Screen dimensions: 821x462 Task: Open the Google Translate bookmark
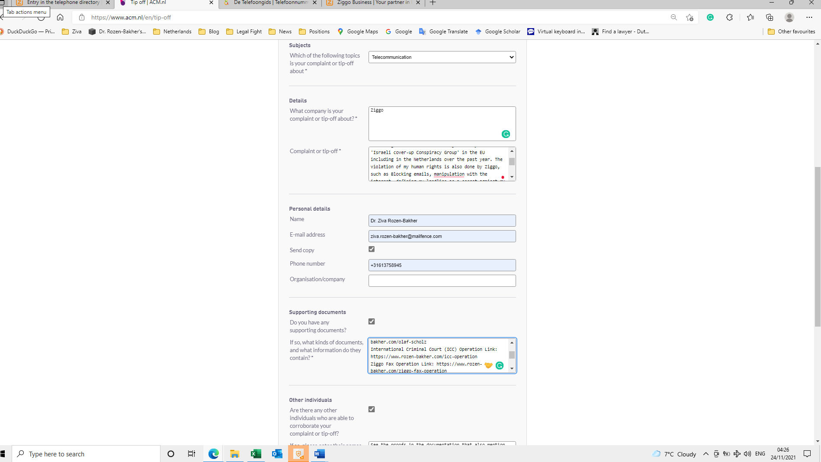point(443,32)
